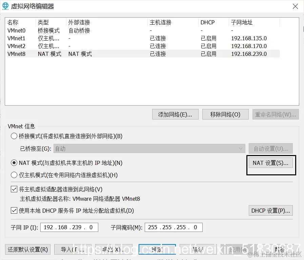Click the 类型 column header
This screenshot has width=304, height=260.
(x=51, y=22)
